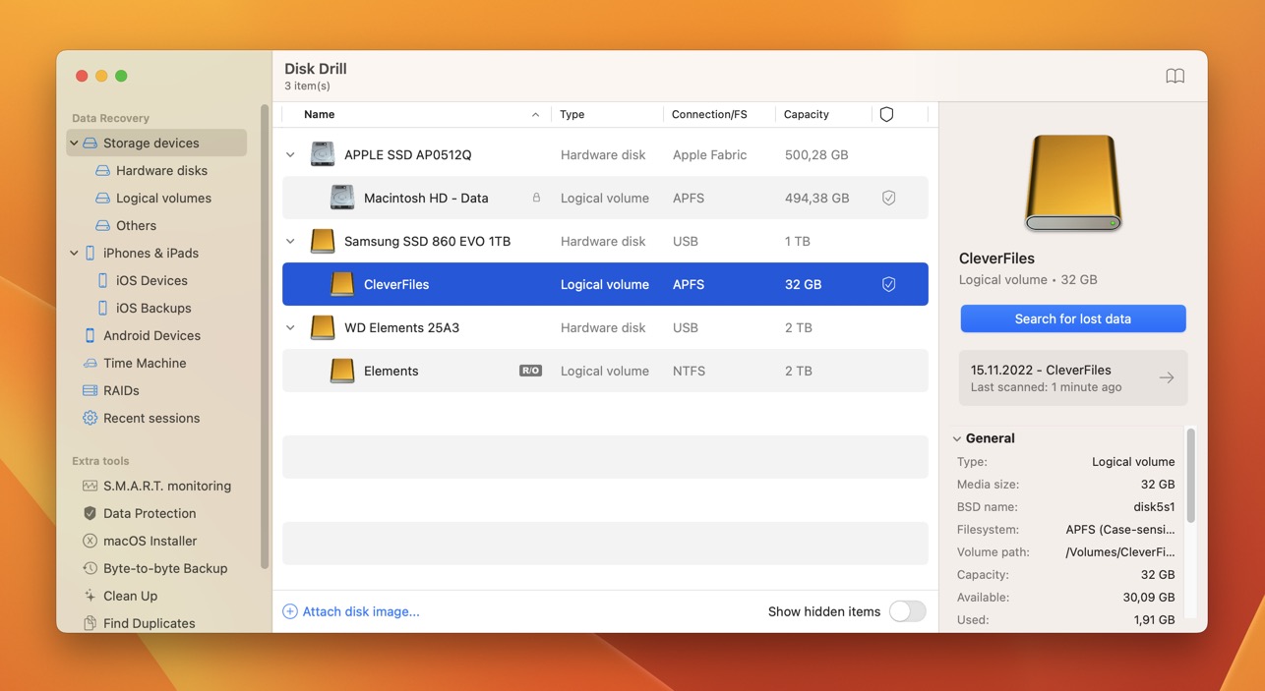Click the 494,38 GB capacity value
Image resolution: width=1265 pixels, height=691 pixels.
(x=816, y=198)
